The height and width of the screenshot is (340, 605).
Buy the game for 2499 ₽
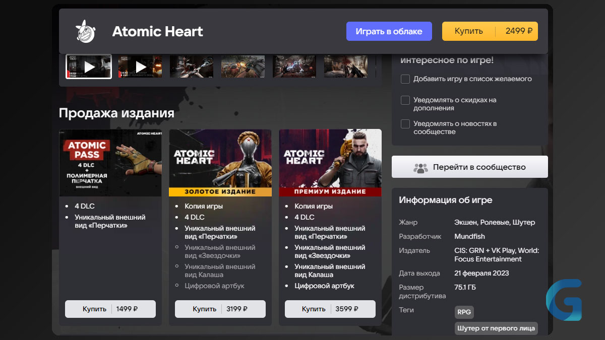pos(490,31)
